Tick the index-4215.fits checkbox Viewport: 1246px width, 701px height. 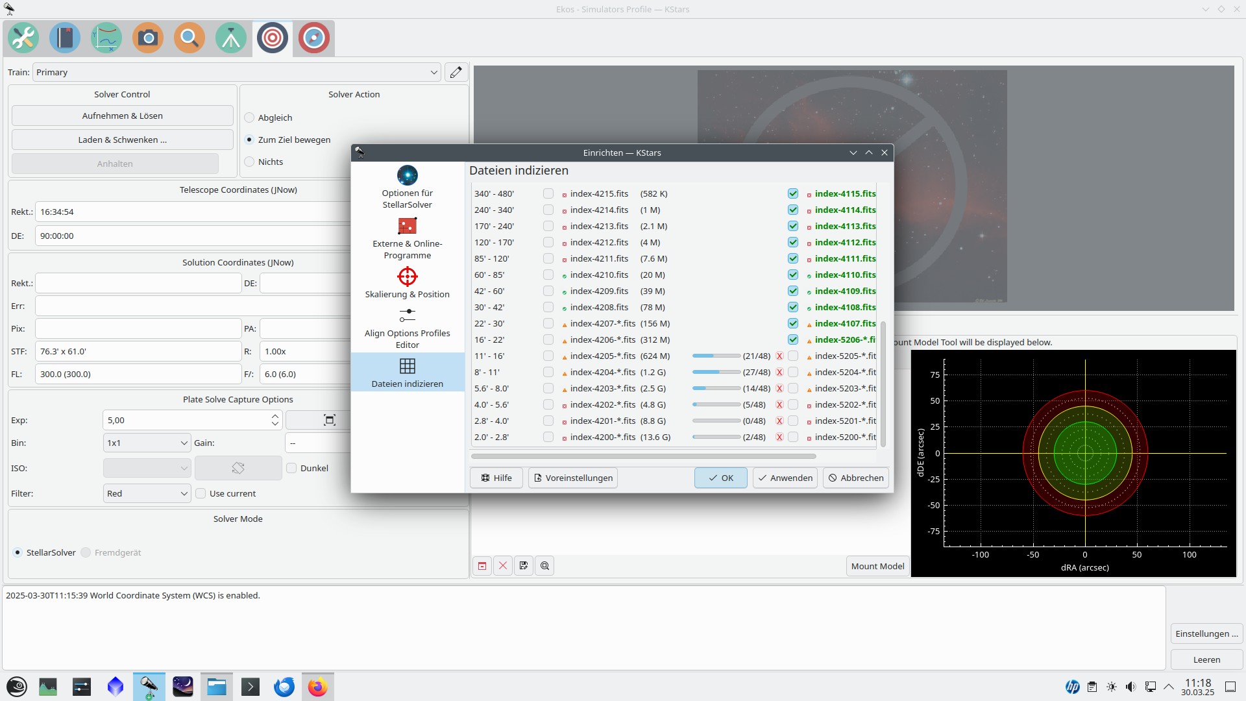pyautogui.click(x=548, y=193)
